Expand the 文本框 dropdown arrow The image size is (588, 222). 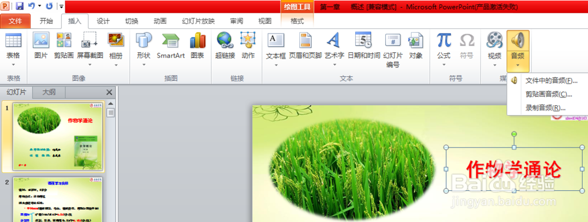pos(276,65)
